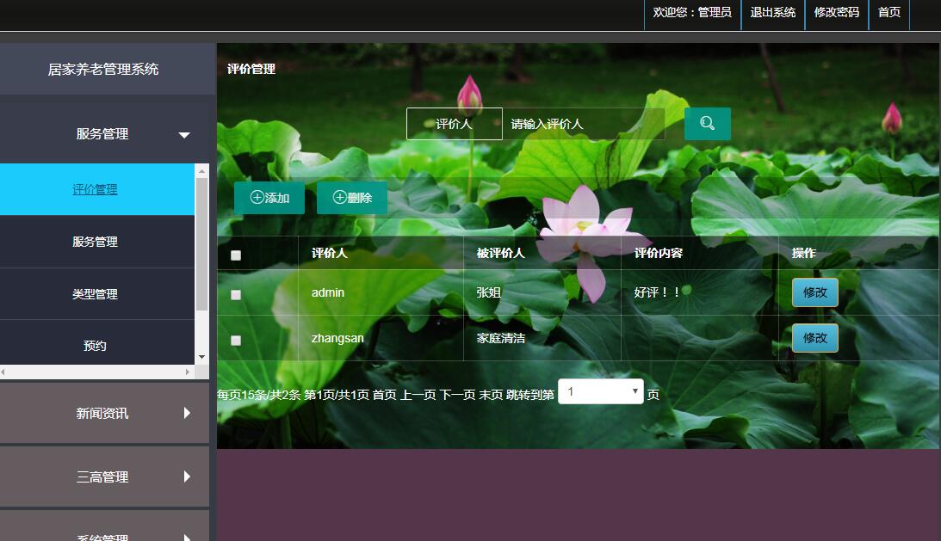Open the page number jump dropdown
Screen dimensions: 941x541
coord(601,391)
